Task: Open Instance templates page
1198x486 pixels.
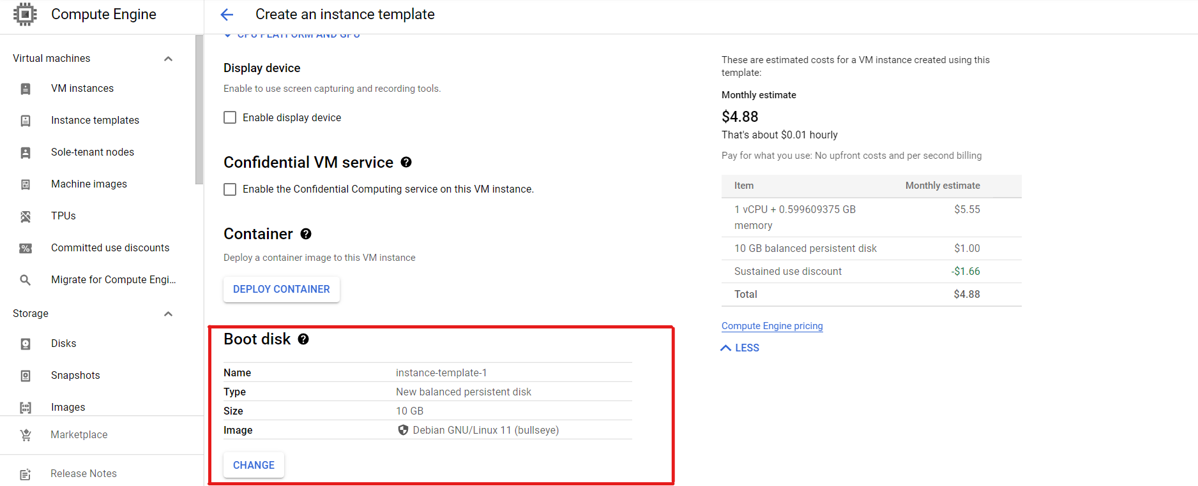Action: click(95, 120)
